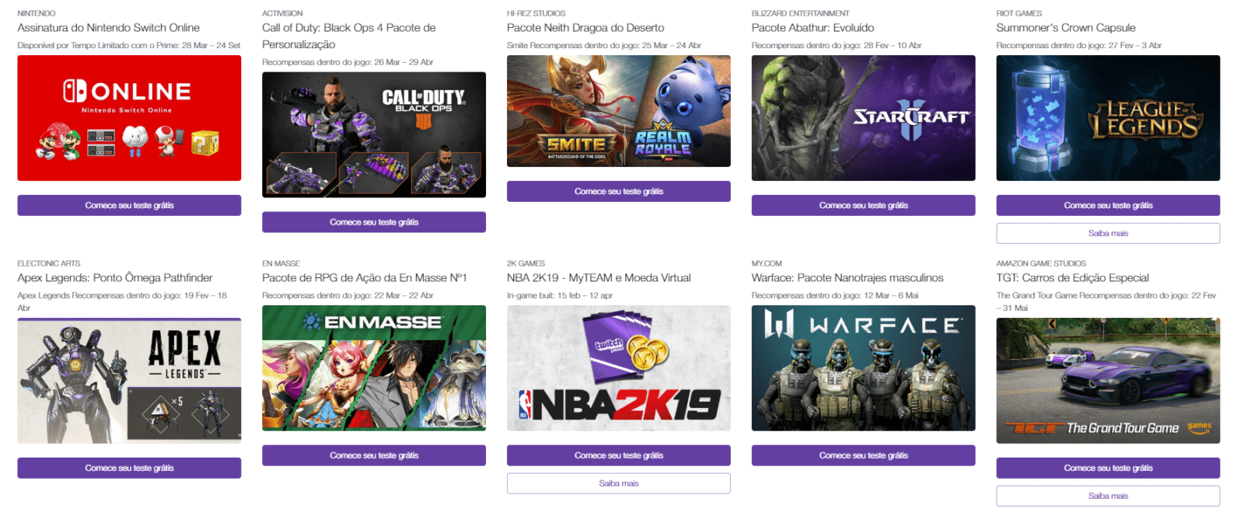Start free trial under Summoner's Crown Capsule

pos(1108,205)
